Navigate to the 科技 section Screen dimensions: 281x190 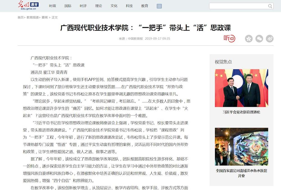coord(129,6)
